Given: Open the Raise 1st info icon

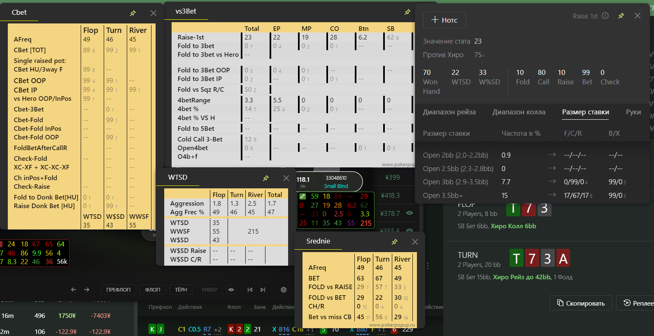Looking at the screenshot, I should point(605,16).
